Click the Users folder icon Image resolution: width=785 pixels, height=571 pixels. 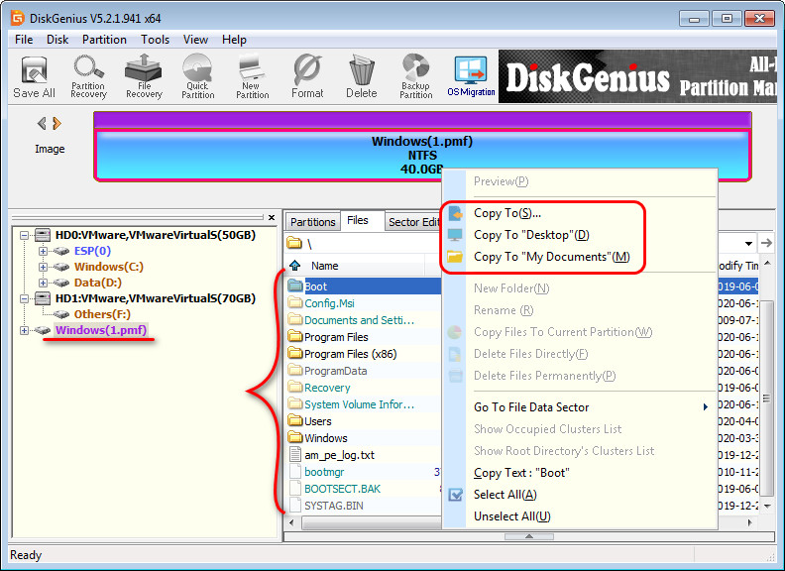pos(295,420)
